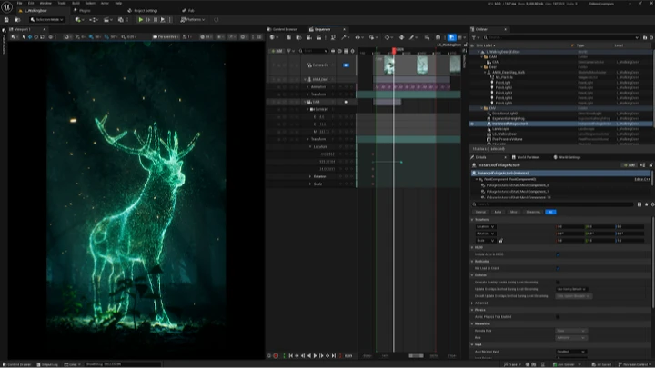The width and height of the screenshot is (655, 368).
Task: Open the Sequencer track filter dropdown
Action: [x=289, y=51]
